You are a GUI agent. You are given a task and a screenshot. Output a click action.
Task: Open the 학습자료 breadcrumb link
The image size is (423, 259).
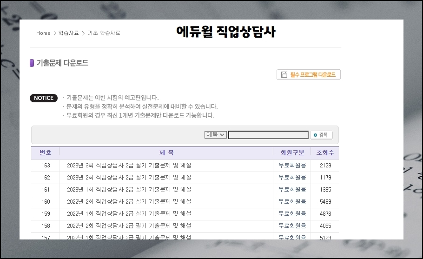68,33
